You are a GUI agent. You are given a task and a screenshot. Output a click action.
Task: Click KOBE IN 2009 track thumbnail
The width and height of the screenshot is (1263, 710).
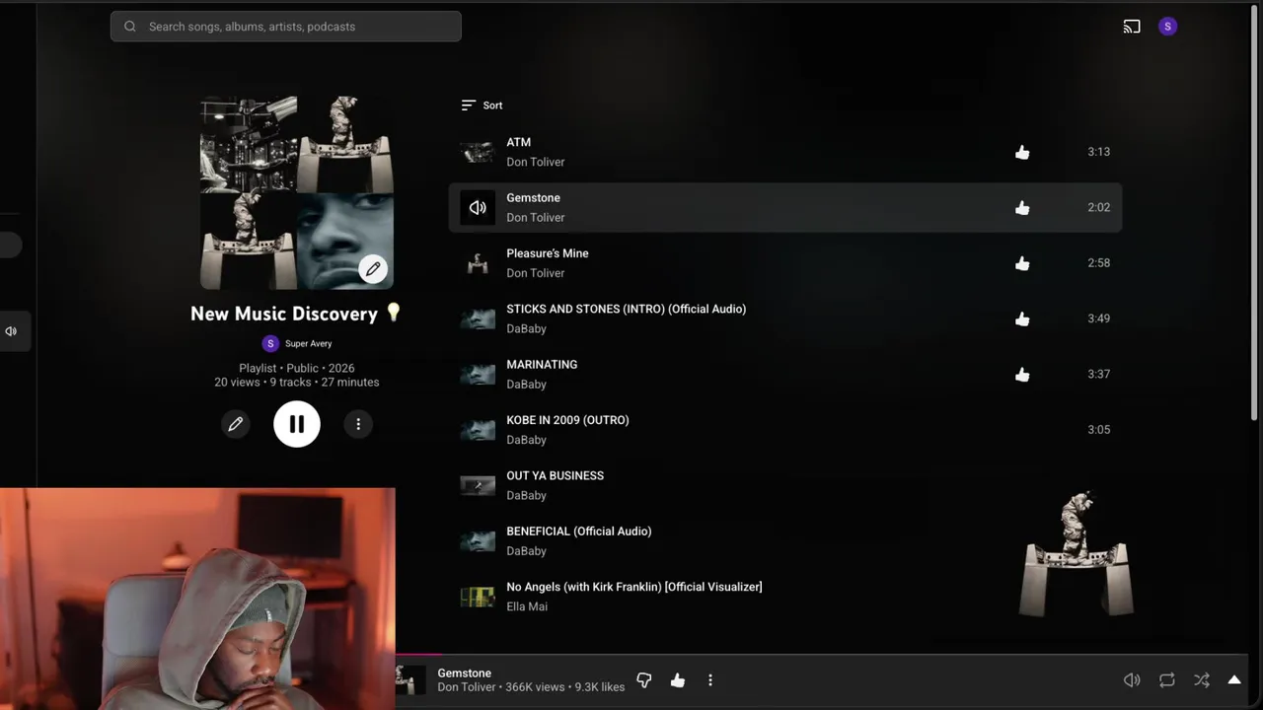478,430
